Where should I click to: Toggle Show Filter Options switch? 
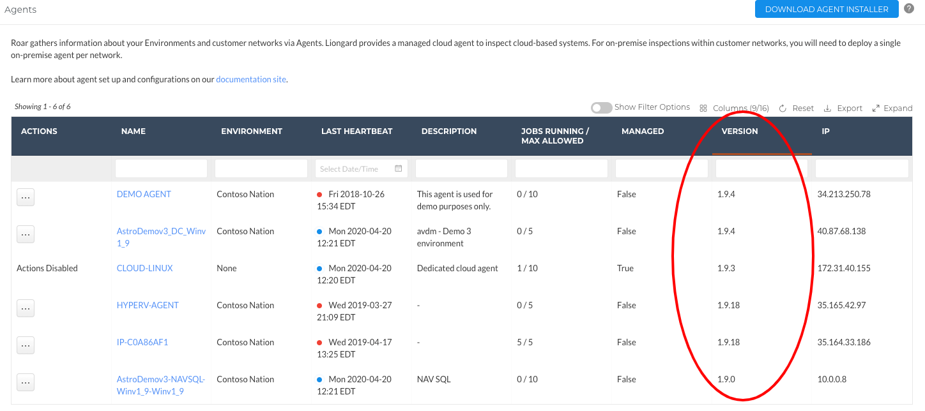601,108
